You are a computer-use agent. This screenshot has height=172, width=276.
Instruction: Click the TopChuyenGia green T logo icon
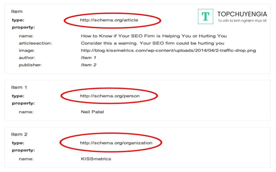coord(206,17)
